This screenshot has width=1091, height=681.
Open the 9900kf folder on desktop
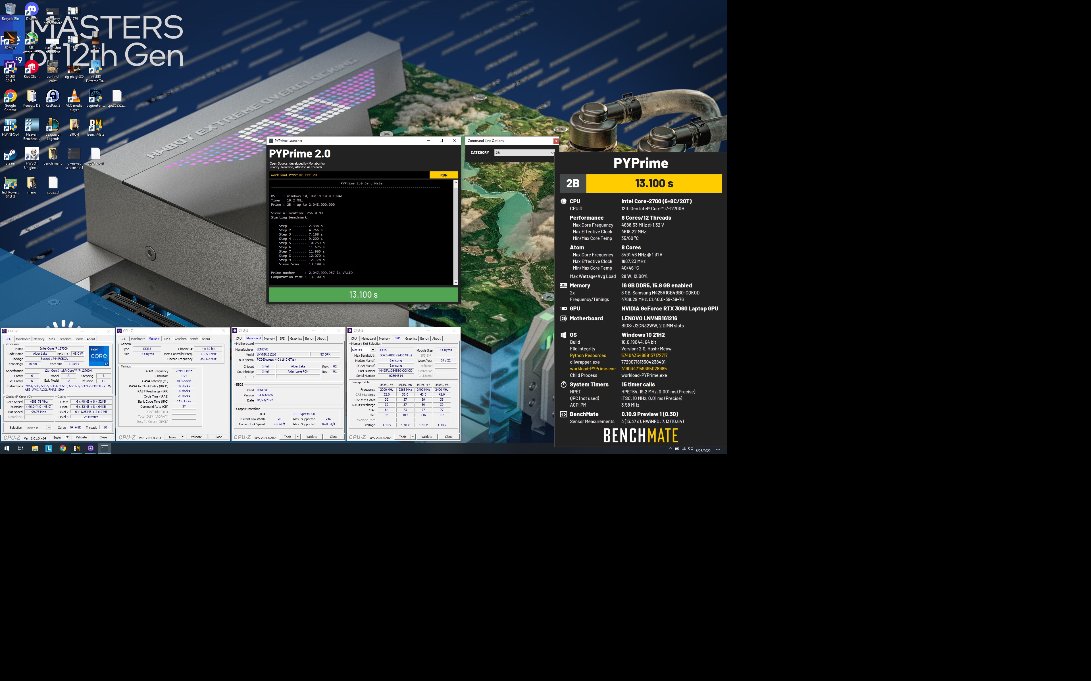[x=74, y=127]
